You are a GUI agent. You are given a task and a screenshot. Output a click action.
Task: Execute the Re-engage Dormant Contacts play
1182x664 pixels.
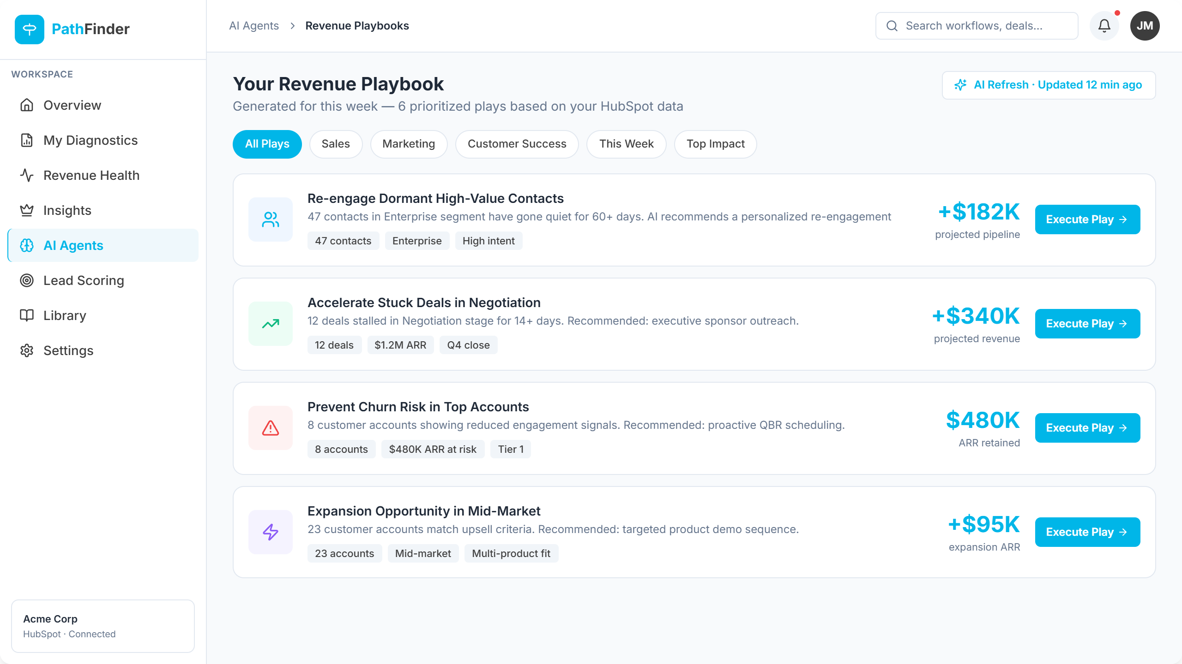tap(1087, 219)
